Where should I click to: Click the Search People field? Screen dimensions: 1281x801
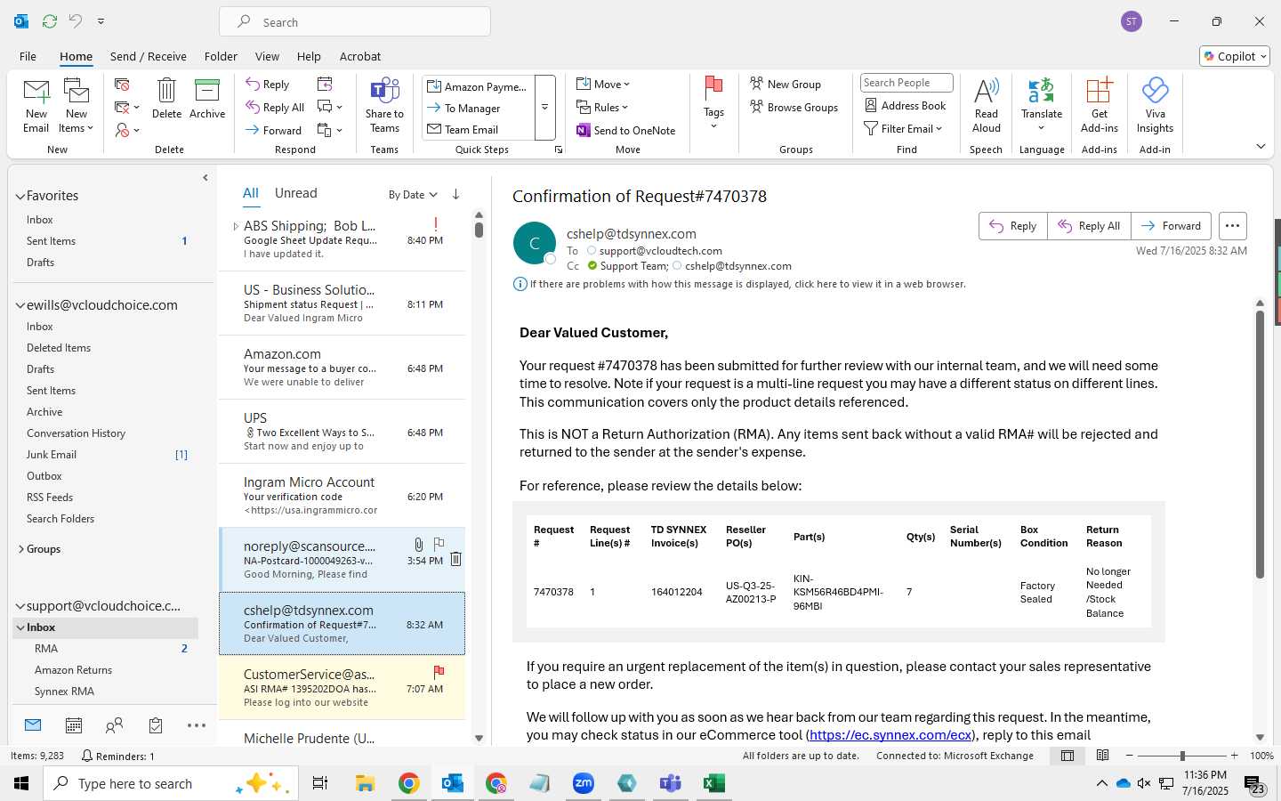point(906,83)
